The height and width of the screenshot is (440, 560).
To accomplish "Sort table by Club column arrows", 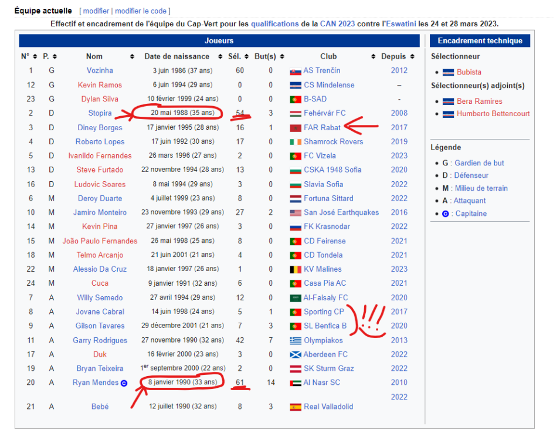I will (x=373, y=56).
